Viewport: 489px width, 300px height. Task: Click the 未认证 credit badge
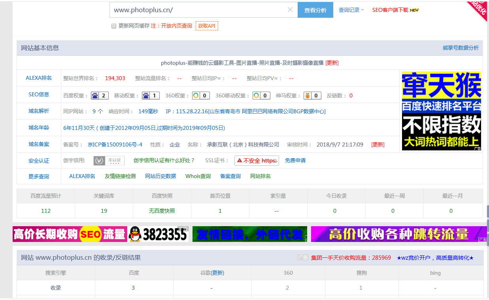(109, 161)
